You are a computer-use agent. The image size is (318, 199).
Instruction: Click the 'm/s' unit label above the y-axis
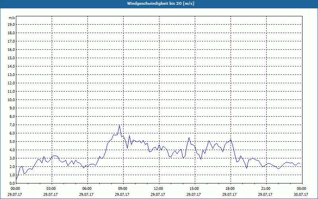pos(12,18)
